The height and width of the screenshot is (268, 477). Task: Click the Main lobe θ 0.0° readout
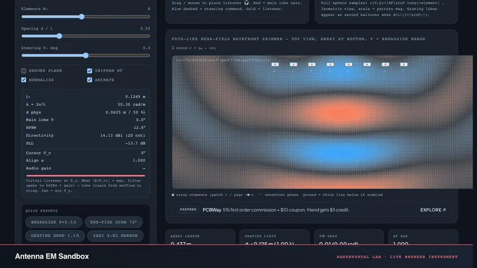click(x=141, y=120)
